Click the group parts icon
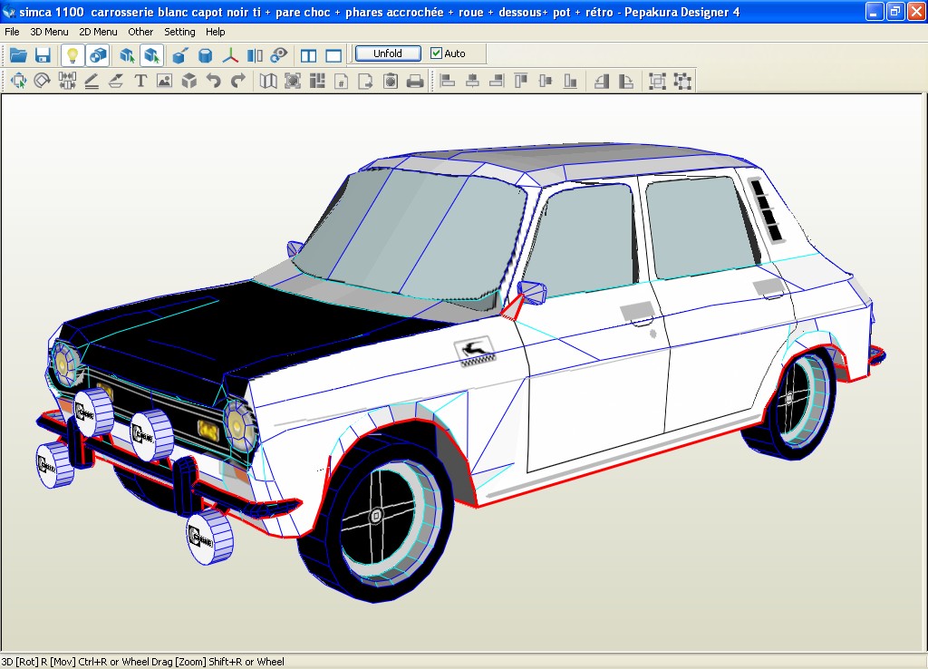Screen dimensions: 928x669 pyautogui.click(x=657, y=81)
